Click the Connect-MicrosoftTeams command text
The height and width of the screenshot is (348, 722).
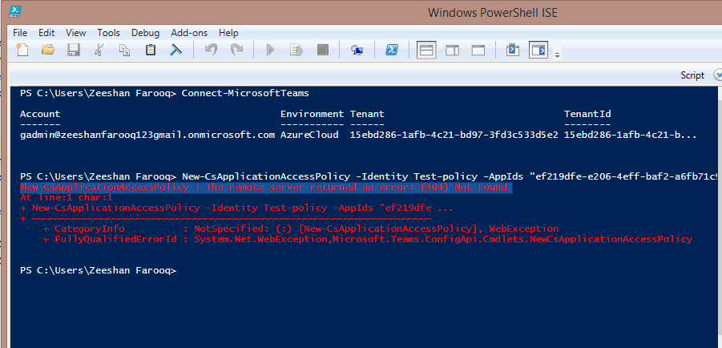click(x=245, y=94)
